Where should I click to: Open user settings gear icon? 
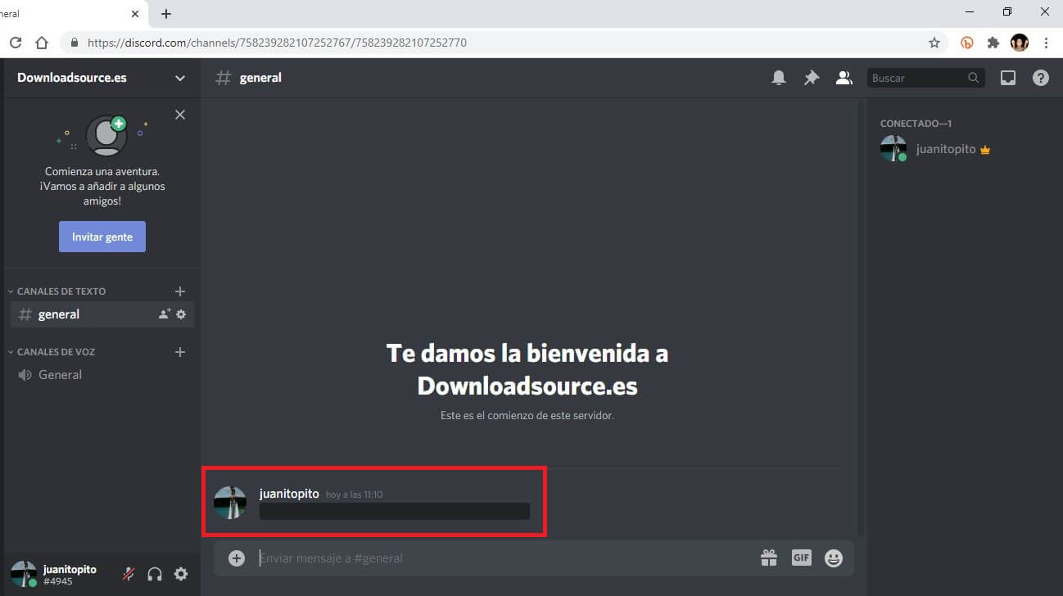pos(181,574)
